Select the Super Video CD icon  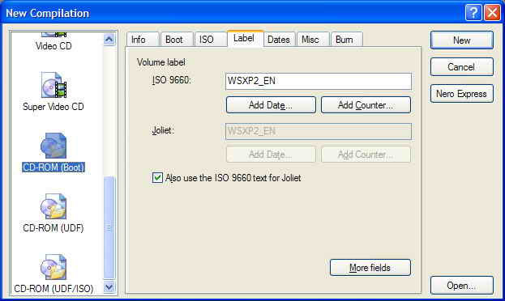(53, 85)
